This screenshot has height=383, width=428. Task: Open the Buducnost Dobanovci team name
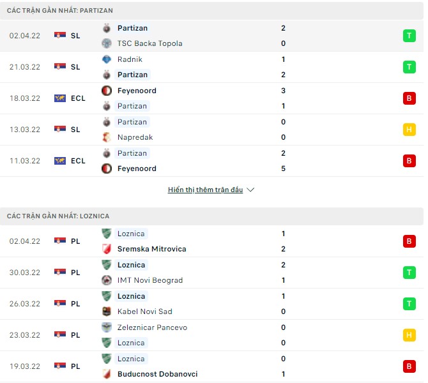[x=157, y=374]
